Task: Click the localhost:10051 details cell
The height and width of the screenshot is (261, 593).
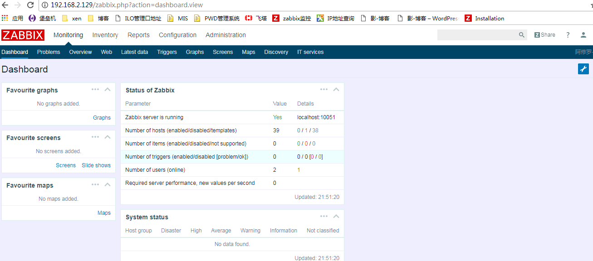Action: tap(316, 117)
